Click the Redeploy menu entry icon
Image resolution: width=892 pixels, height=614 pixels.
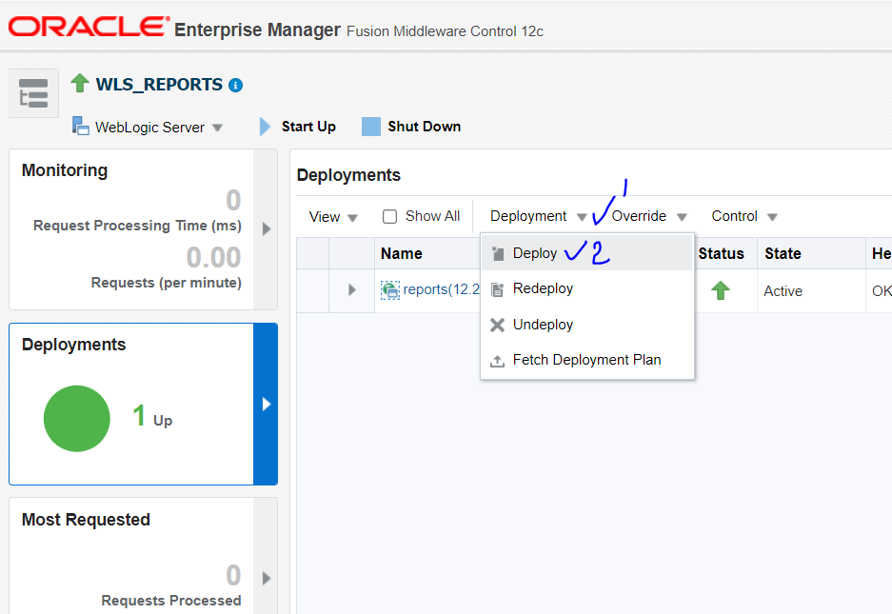pos(497,289)
